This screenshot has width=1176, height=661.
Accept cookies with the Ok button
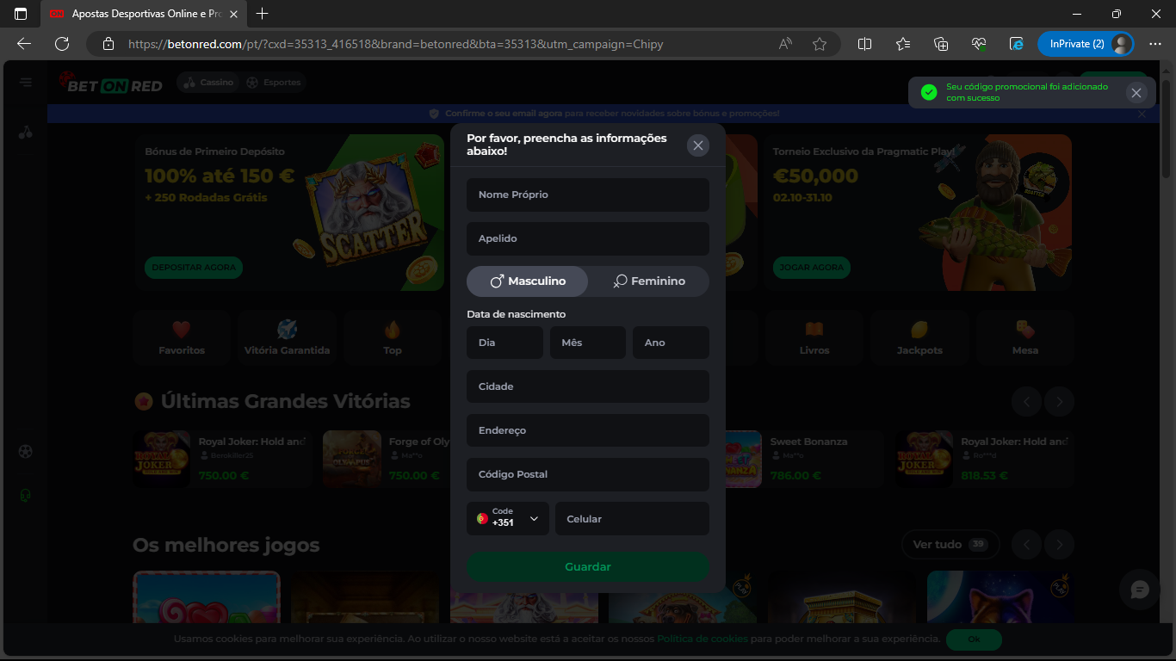974,639
